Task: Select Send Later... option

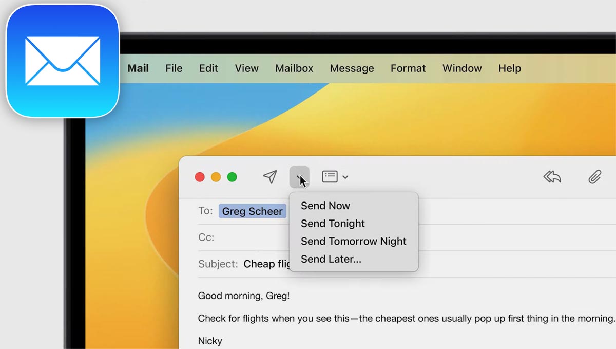Action: (331, 259)
